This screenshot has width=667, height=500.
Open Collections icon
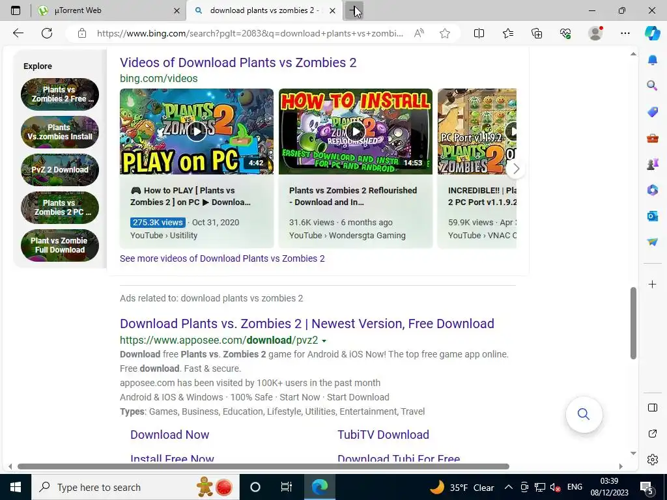click(537, 33)
